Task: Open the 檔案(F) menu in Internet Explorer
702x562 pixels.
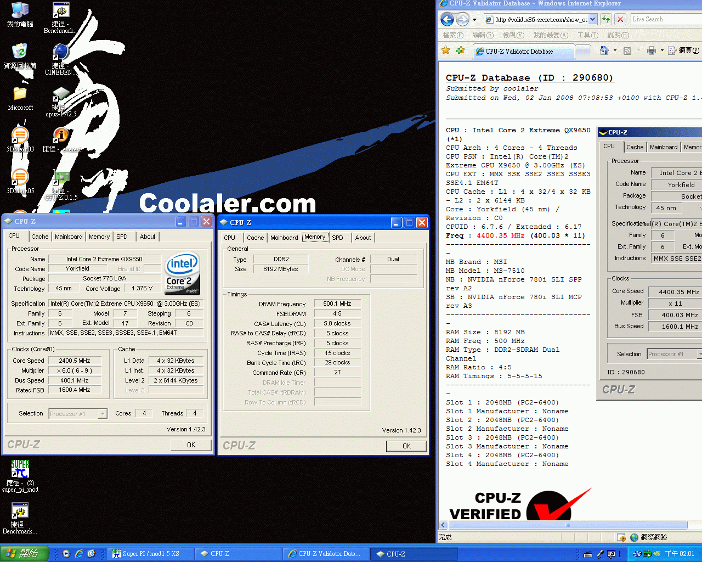Action: [x=453, y=35]
